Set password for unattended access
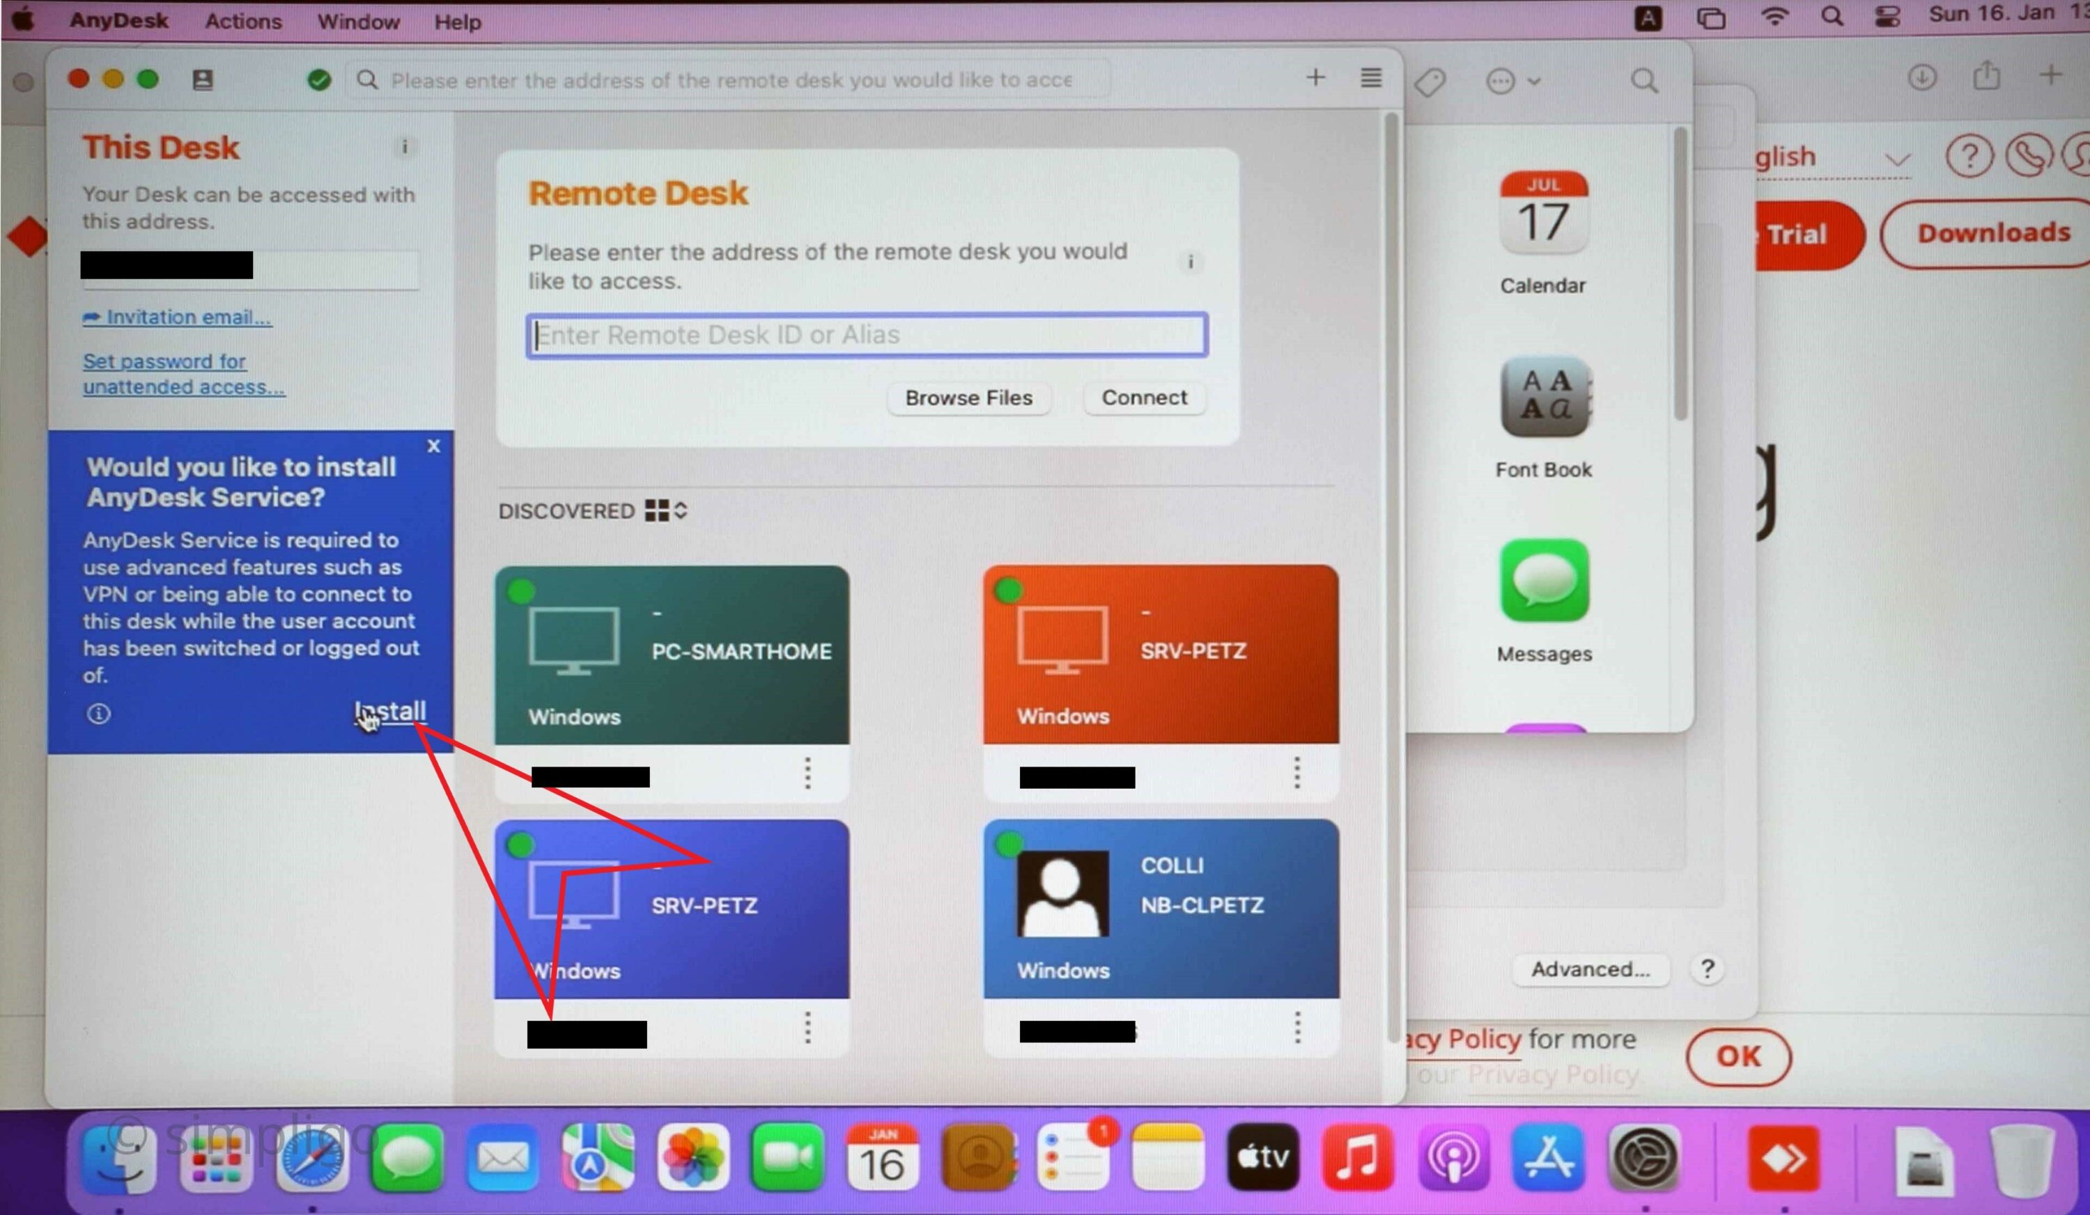Viewport: 2090px width, 1215px height. point(183,374)
